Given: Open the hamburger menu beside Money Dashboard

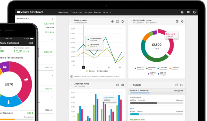Looking at the screenshot, I should [19, 12].
